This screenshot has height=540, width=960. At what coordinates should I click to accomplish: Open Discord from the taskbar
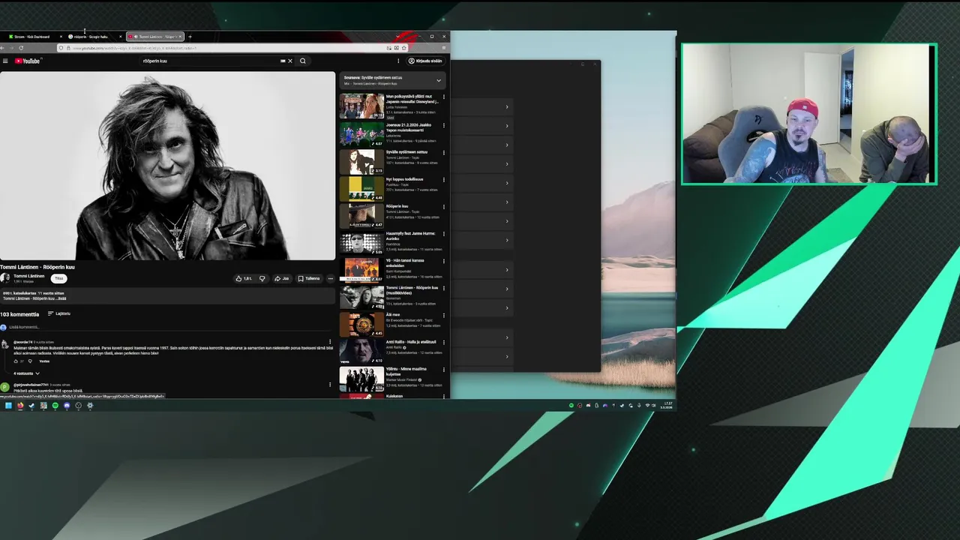[x=67, y=406]
